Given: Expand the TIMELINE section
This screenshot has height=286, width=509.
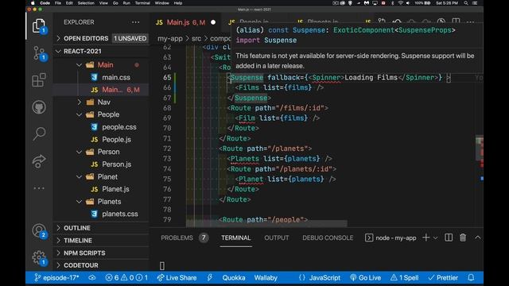Looking at the screenshot, I should tap(78, 241).
